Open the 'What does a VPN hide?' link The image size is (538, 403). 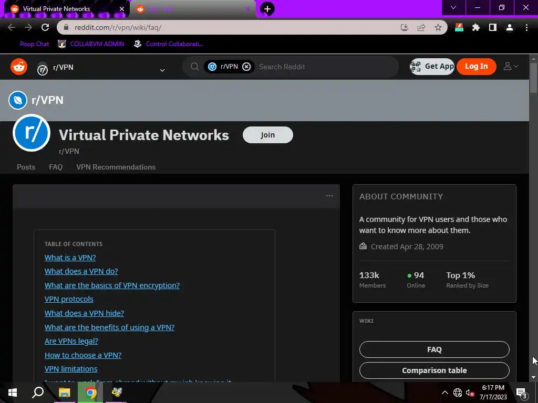coord(85,313)
